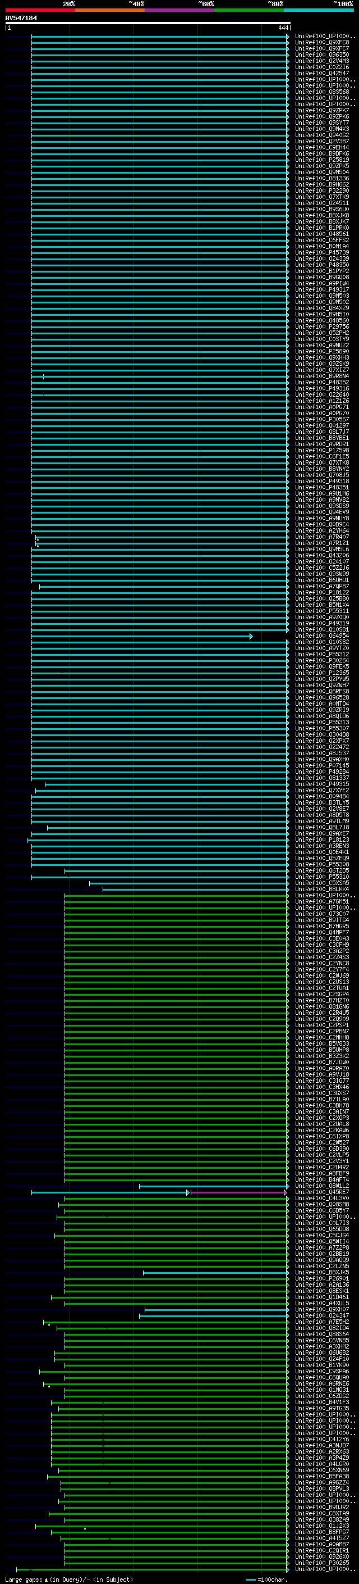Select the UniRef100_B4V1F3 label
The image size is (359, 1584).
click(321, 1402)
